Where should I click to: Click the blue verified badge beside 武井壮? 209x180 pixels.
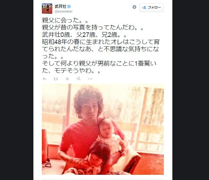coord(69,6)
